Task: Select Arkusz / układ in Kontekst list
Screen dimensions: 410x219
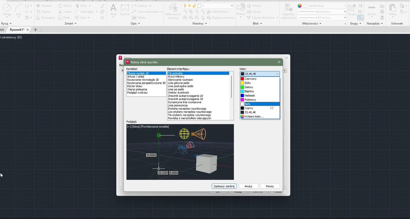Action: point(136,77)
